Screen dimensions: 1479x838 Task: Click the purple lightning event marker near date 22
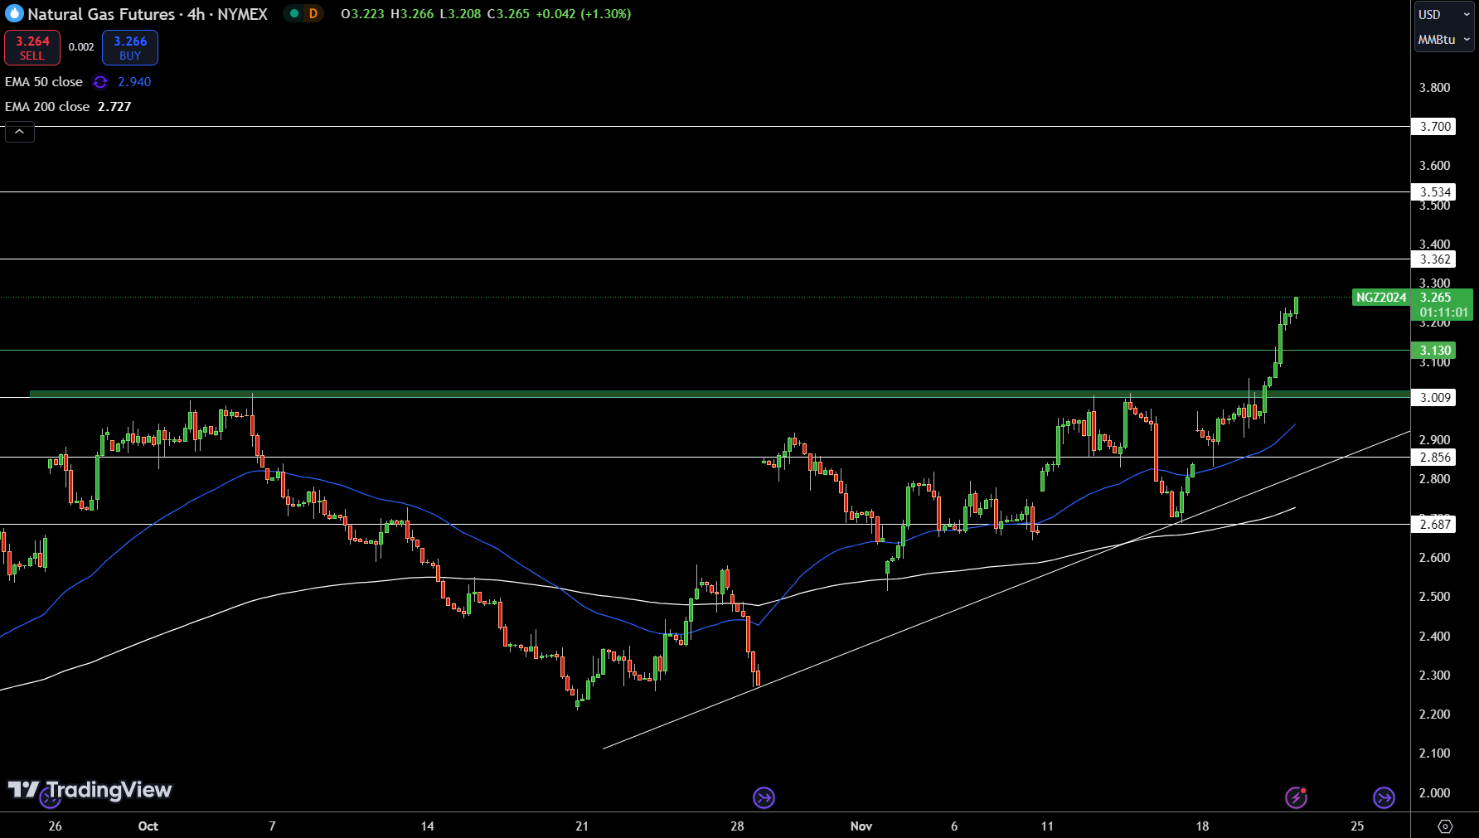click(1296, 797)
